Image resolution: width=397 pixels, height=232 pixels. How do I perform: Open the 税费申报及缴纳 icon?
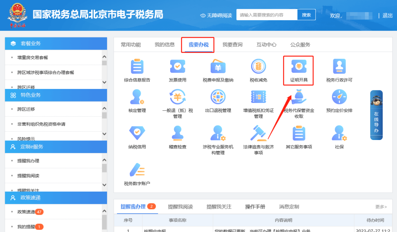coord(218,66)
